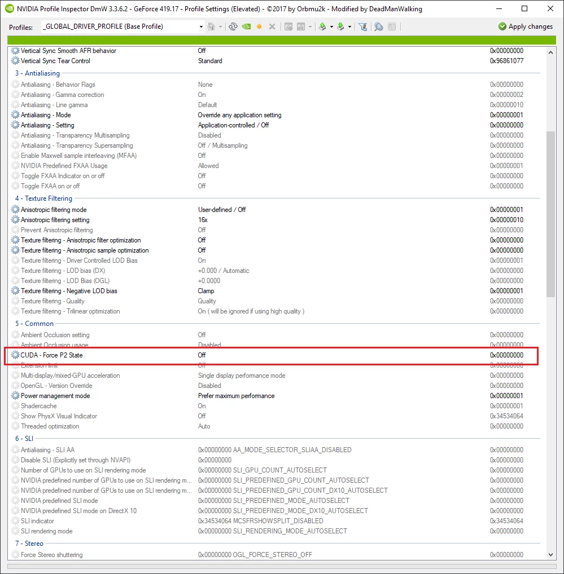Select 'Shadercache' setting row

275,406
